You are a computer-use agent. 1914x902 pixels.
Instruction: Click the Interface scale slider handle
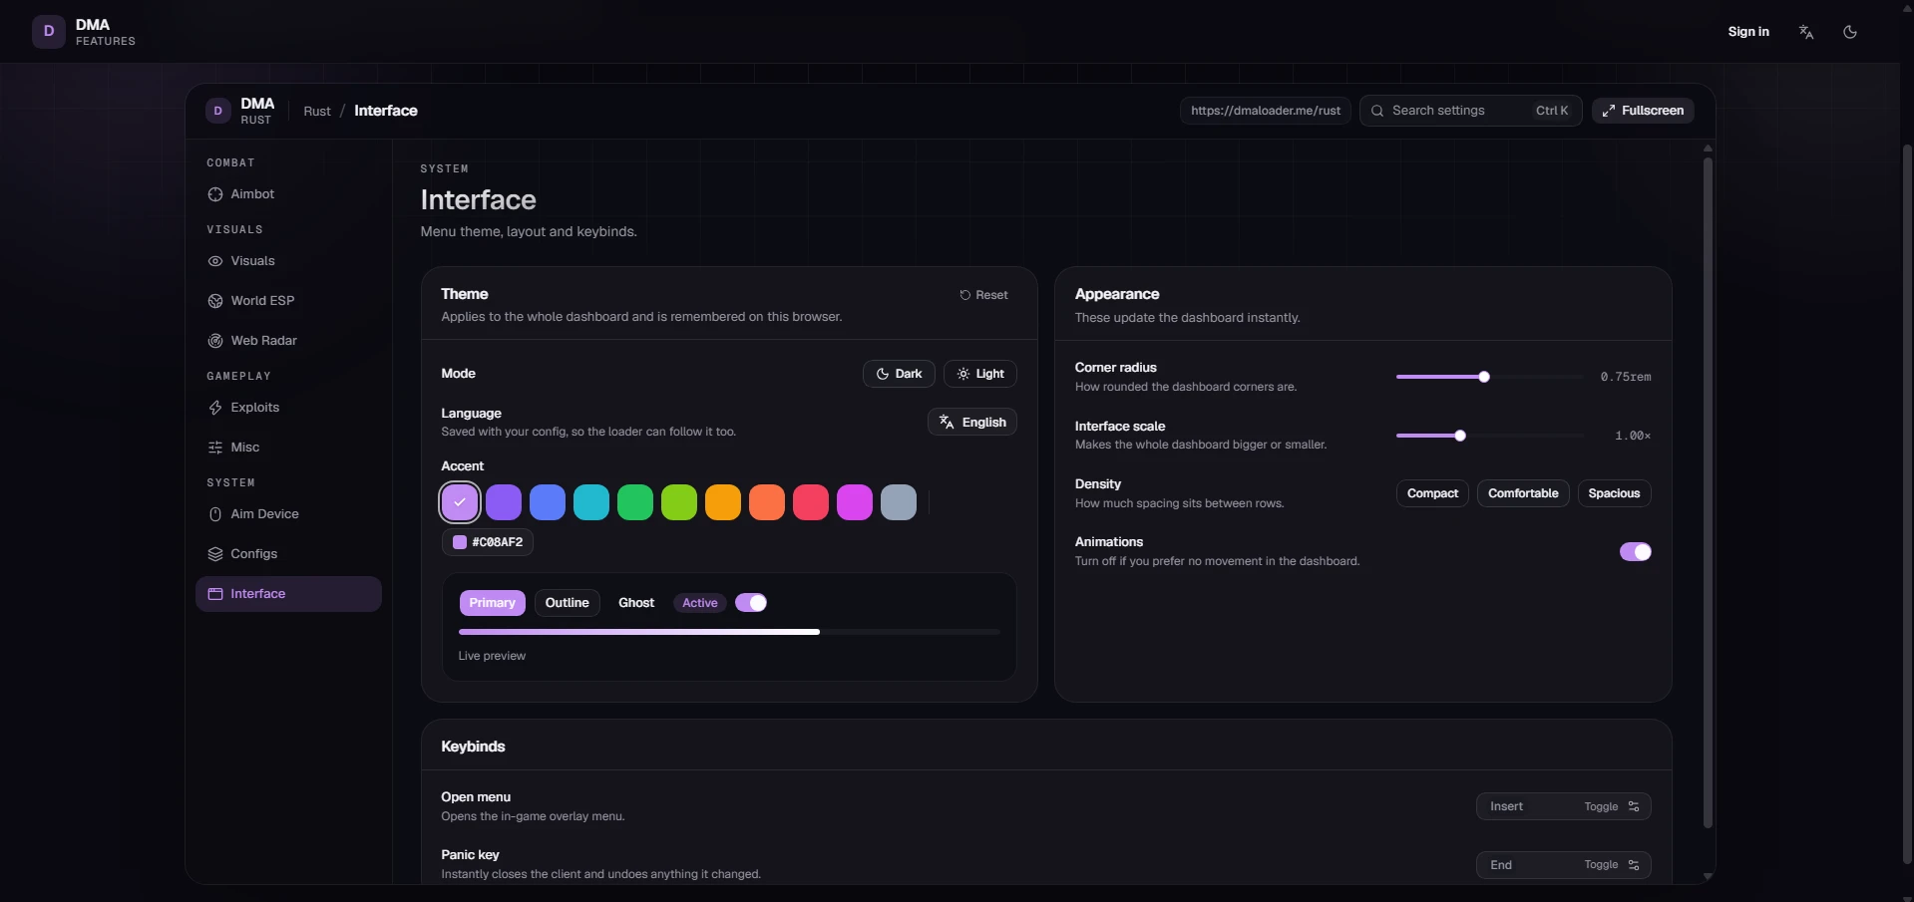[1460, 436]
